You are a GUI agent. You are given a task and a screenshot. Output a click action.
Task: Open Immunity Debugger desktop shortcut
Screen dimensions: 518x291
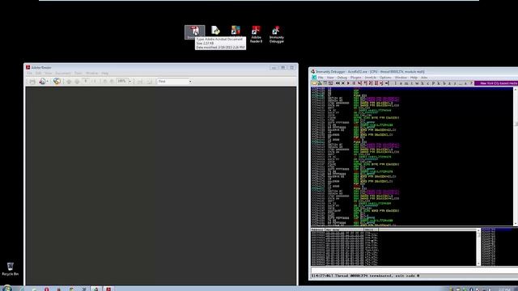coord(276,34)
